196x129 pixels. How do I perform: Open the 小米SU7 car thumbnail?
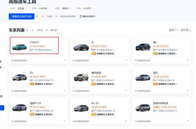click(19, 47)
